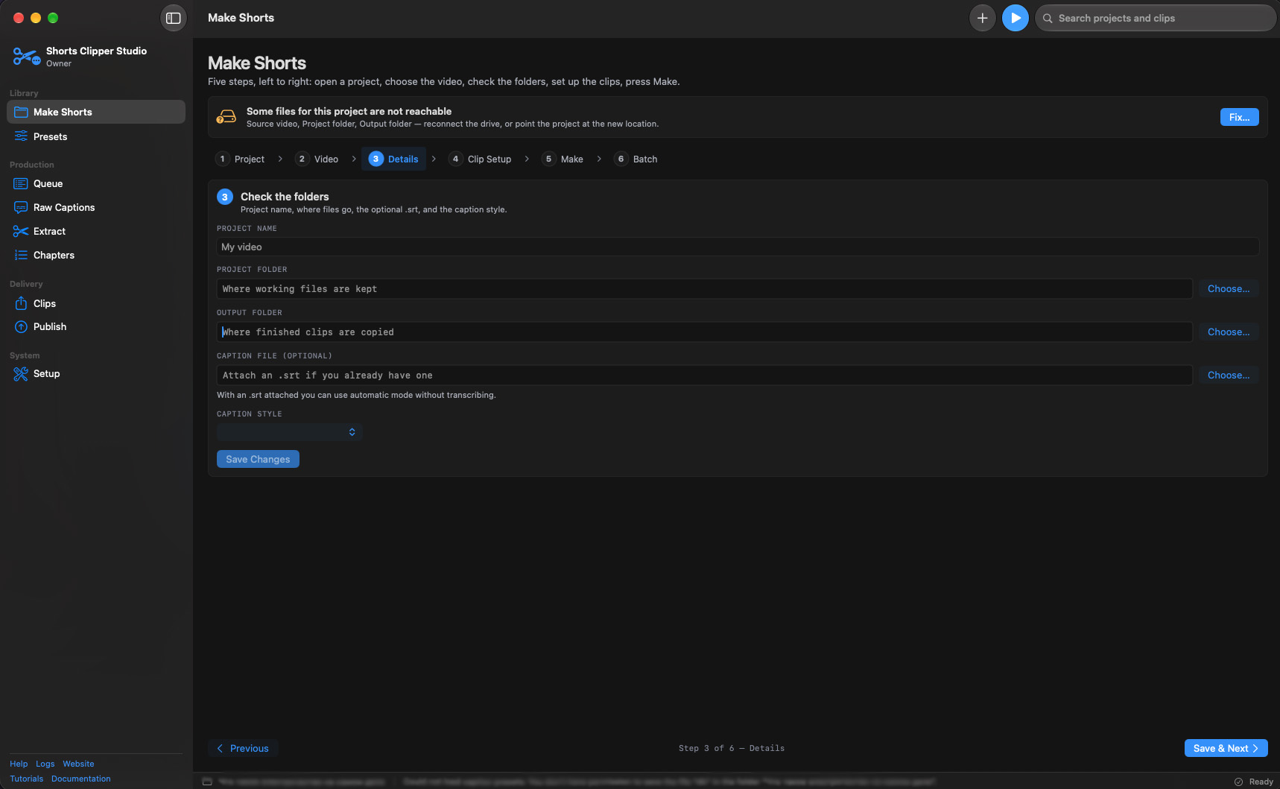Open the Publish section
The height and width of the screenshot is (789, 1280).
tap(96, 326)
